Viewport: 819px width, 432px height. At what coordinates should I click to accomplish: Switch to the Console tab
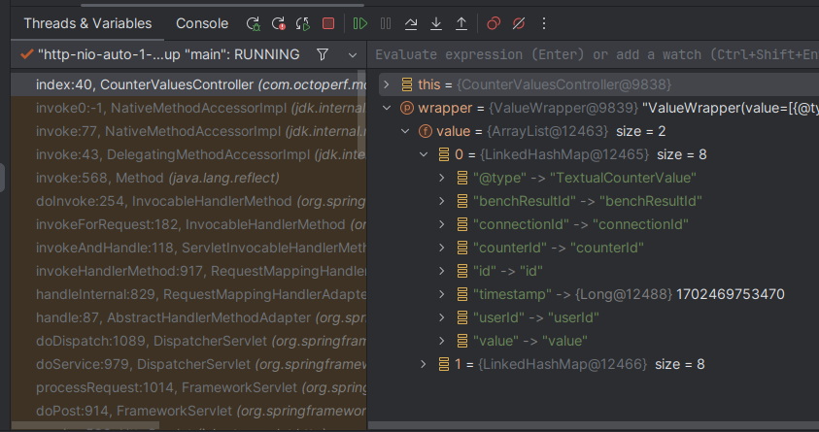pyautogui.click(x=202, y=23)
